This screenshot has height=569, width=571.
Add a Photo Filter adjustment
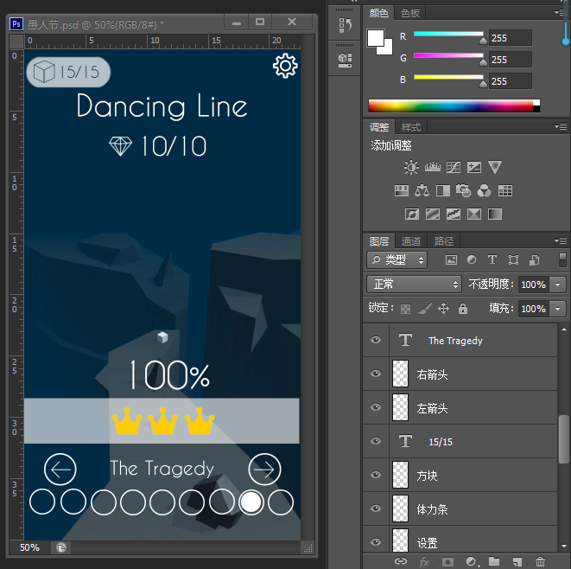coord(464,190)
